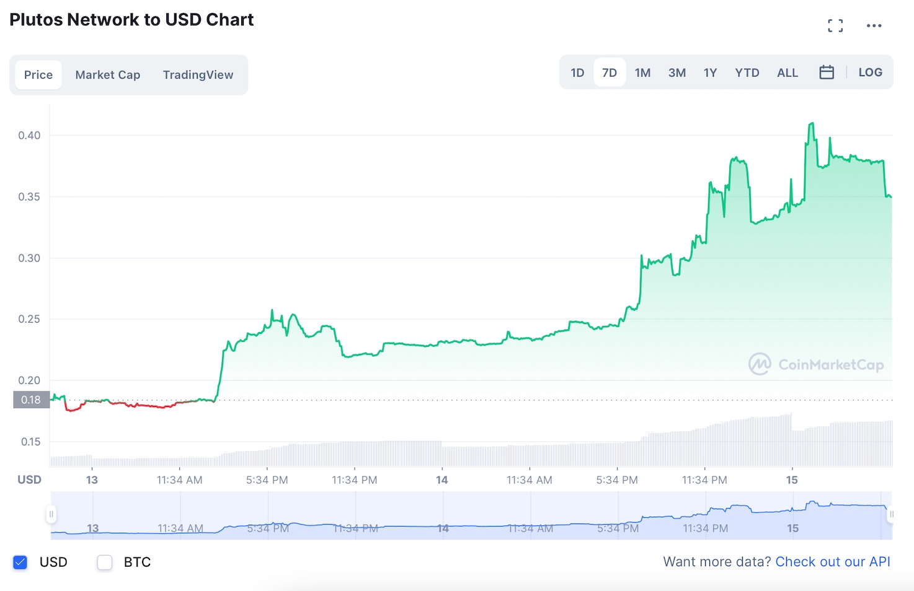Show year-to-date with YTD button
914x591 pixels.
click(x=747, y=72)
